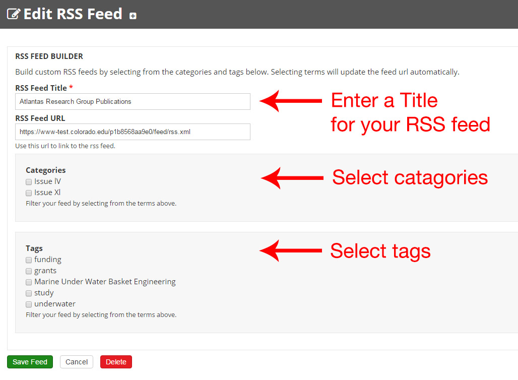This screenshot has width=518, height=380.
Task: Check the Issue IV category
Action: coord(29,182)
